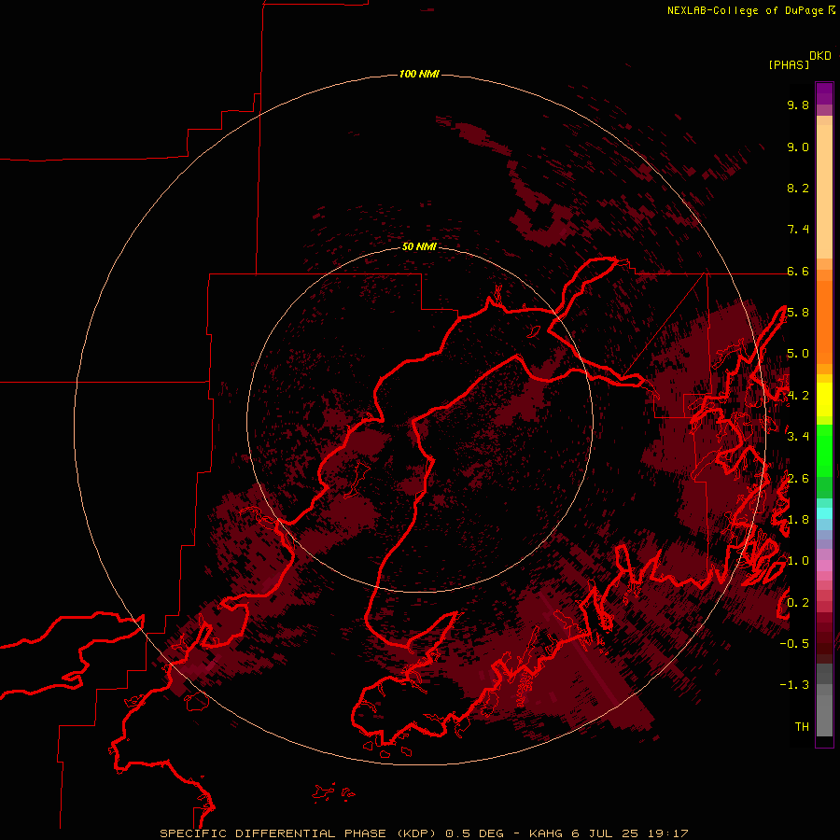
Task: Click the NEXLAB-College of DuPage label
Action: [745, 10]
